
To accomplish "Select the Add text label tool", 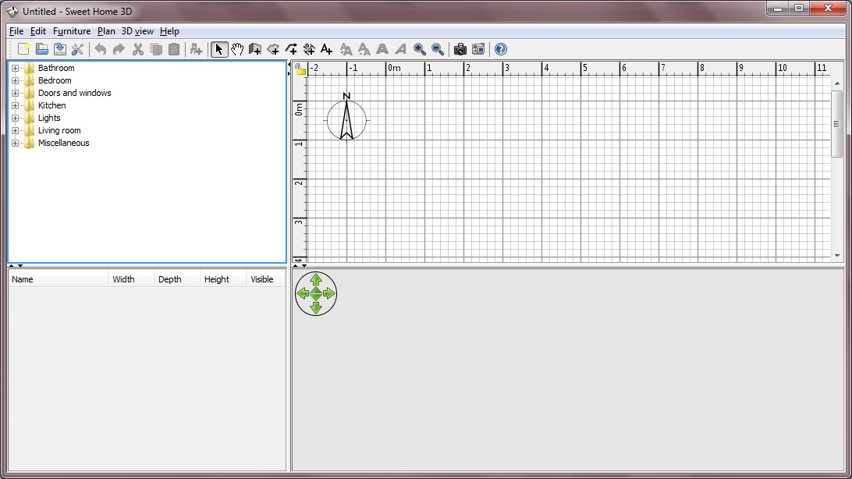I will point(326,49).
